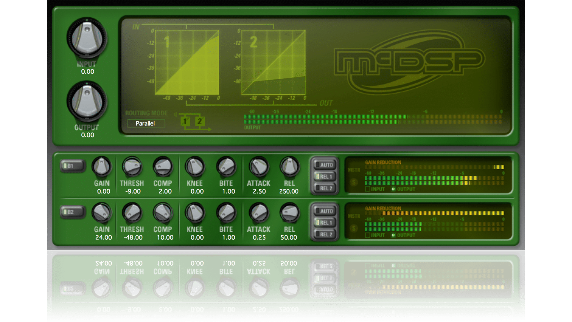Solo band B2 using its S button

pos(354,228)
